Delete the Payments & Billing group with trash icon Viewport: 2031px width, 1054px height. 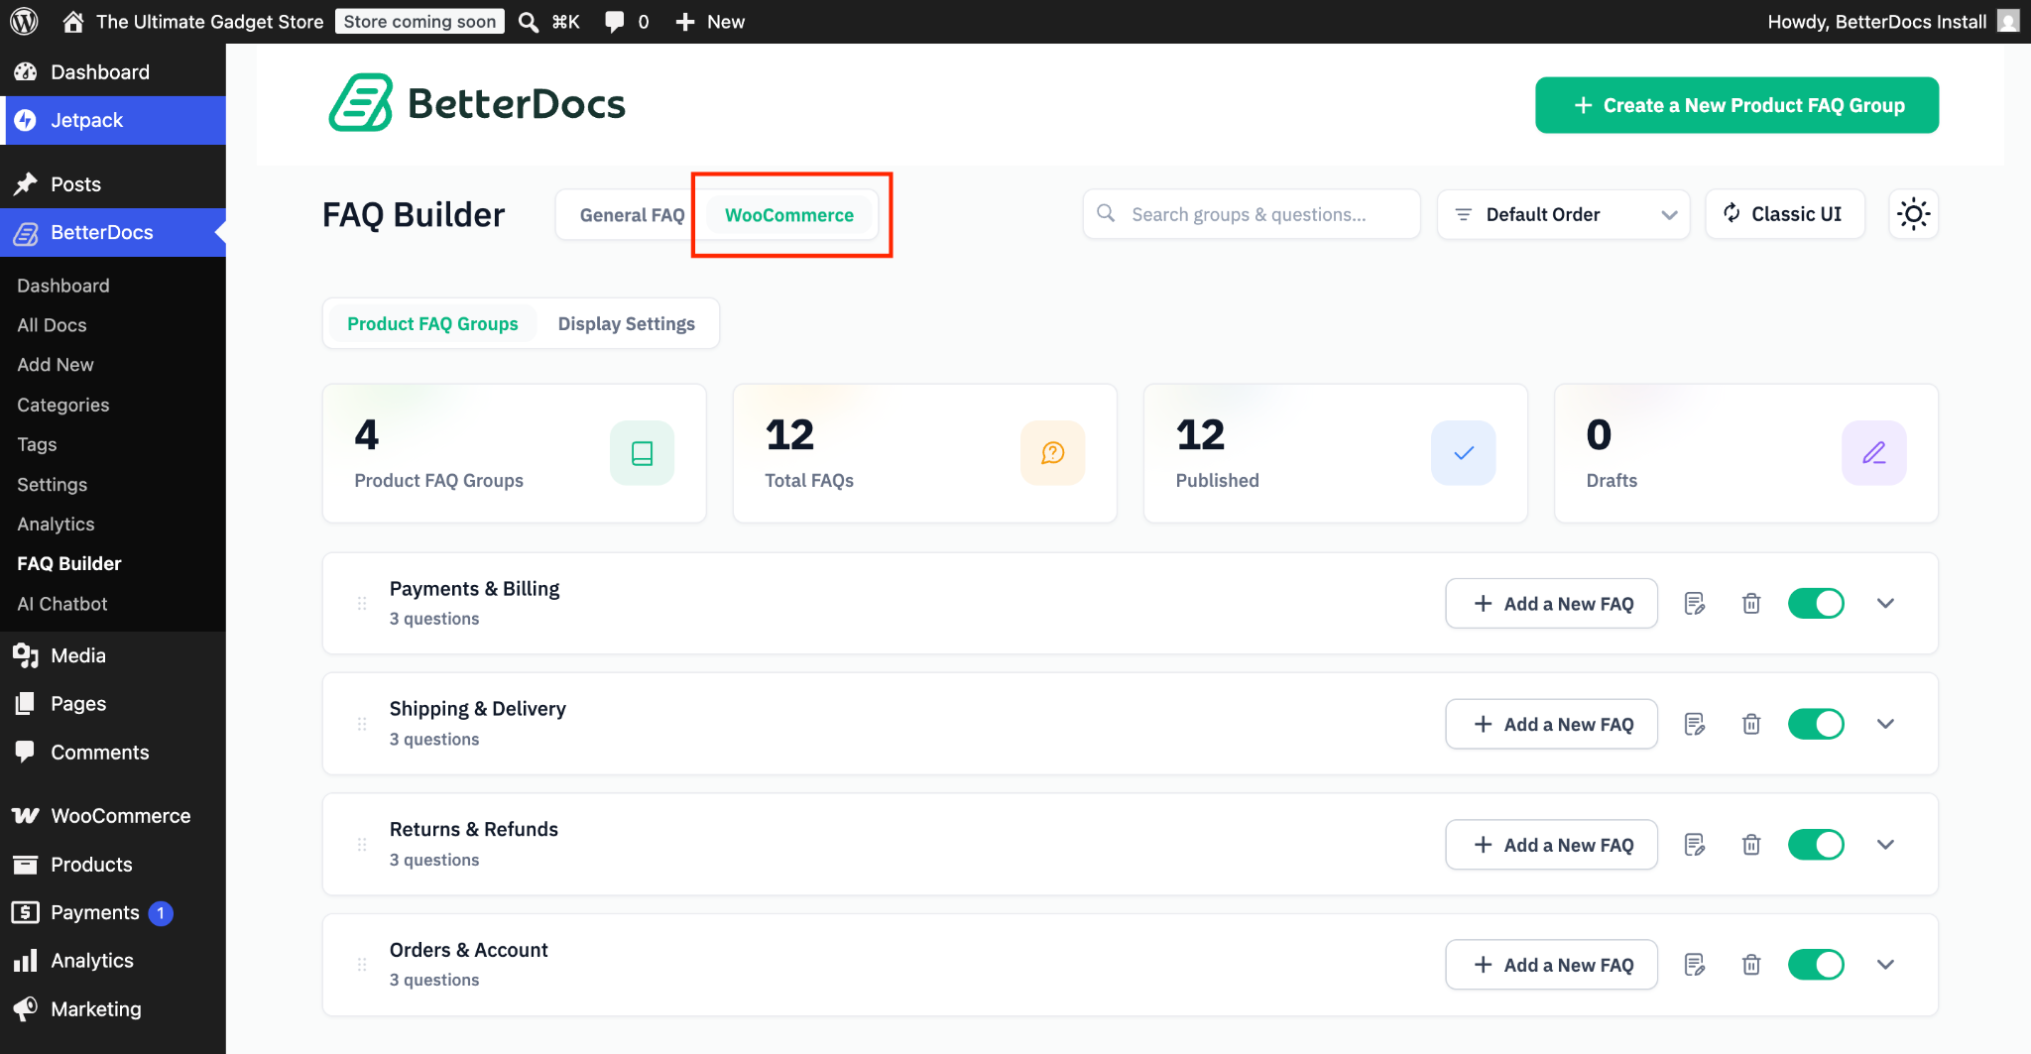click(x=1751, y=603)
